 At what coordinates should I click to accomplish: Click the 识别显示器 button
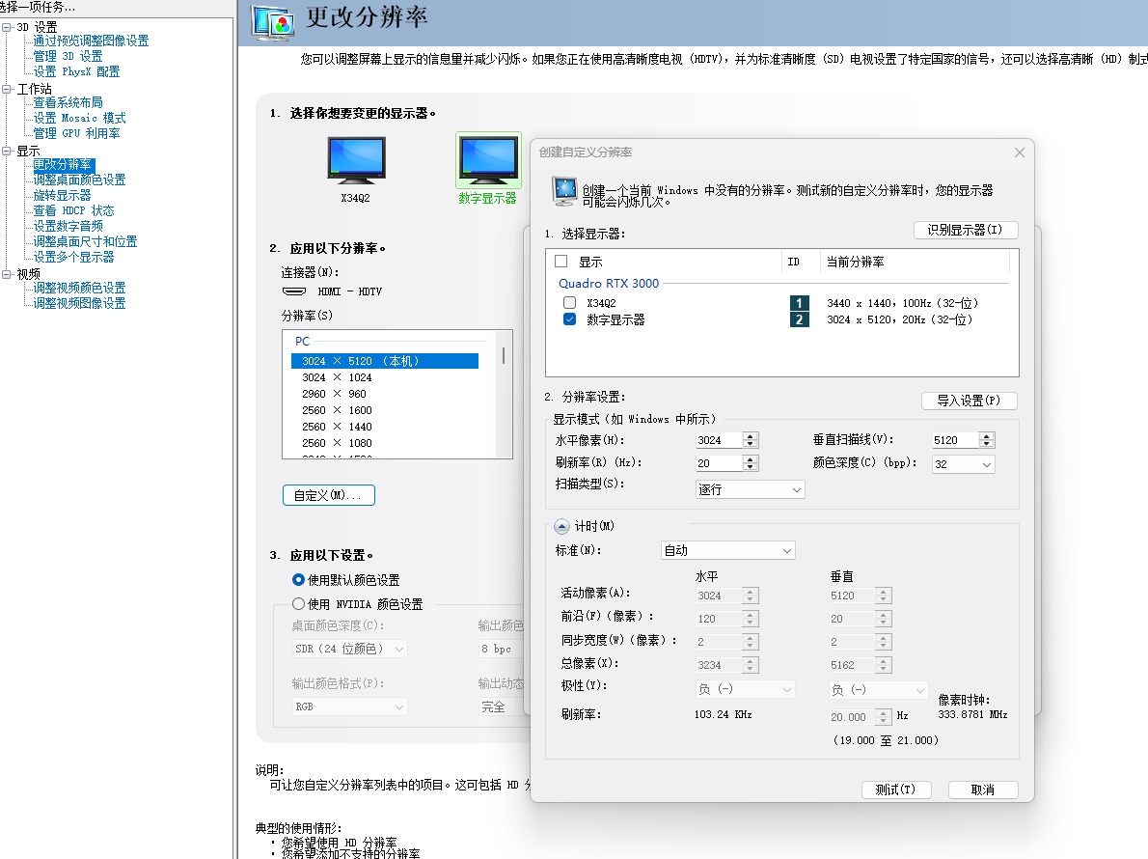pyautogui.click(x=965, y=230)
